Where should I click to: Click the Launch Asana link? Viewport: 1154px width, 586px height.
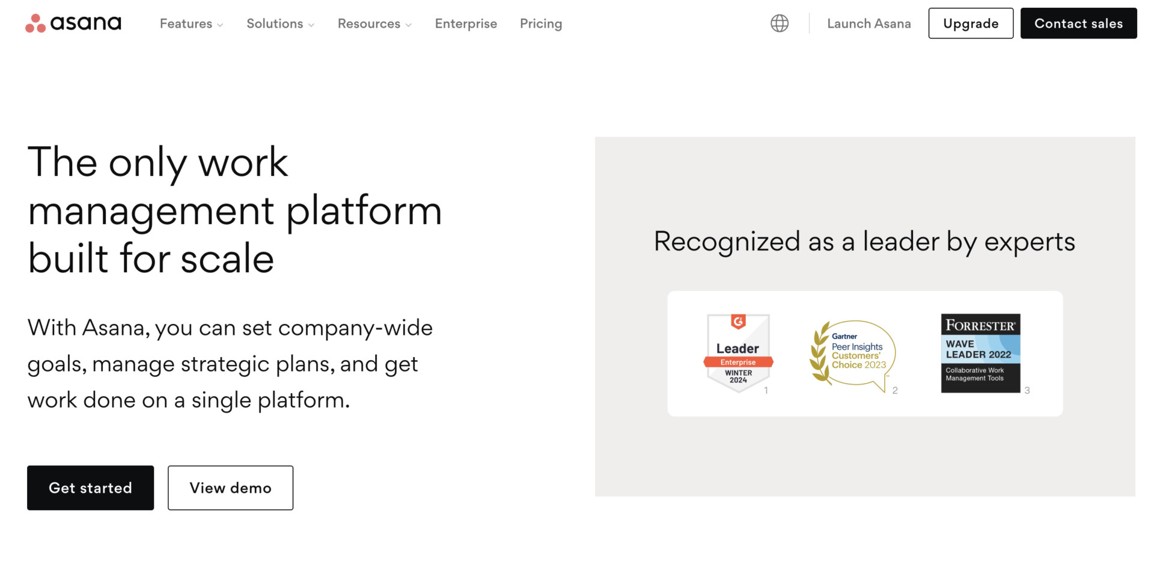(869, 24)
